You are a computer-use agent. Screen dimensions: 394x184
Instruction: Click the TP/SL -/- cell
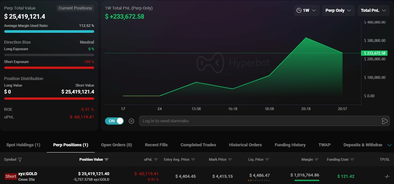[387, 176]
